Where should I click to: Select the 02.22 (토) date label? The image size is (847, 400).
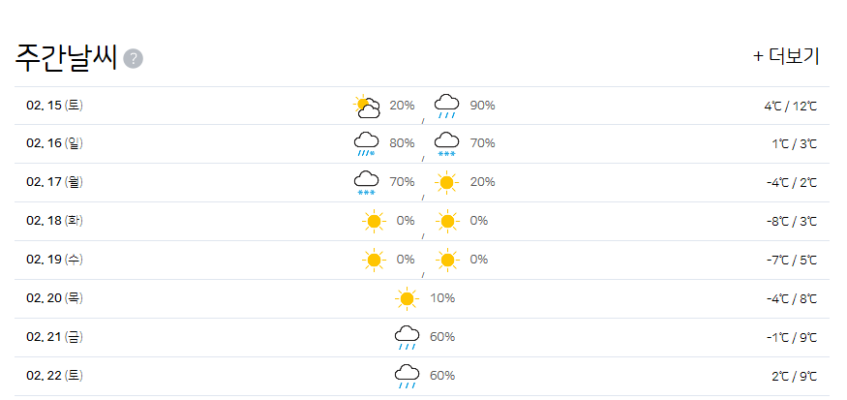pyautogui.click(x=54, y=376)
